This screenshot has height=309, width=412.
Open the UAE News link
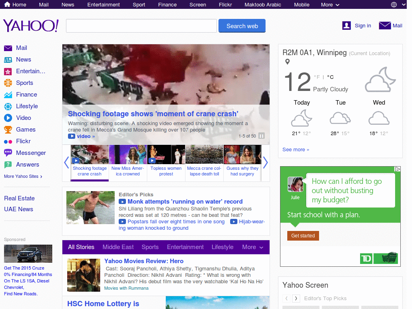pos(19,209)
